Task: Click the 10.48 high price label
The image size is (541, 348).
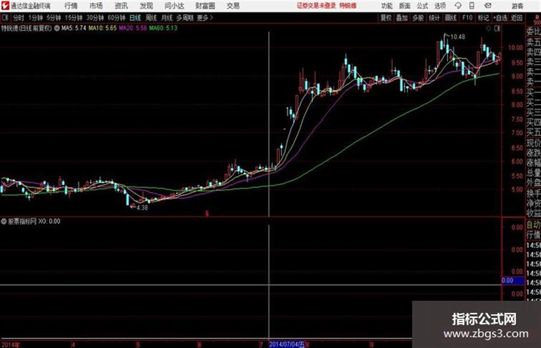Action: 457,37
